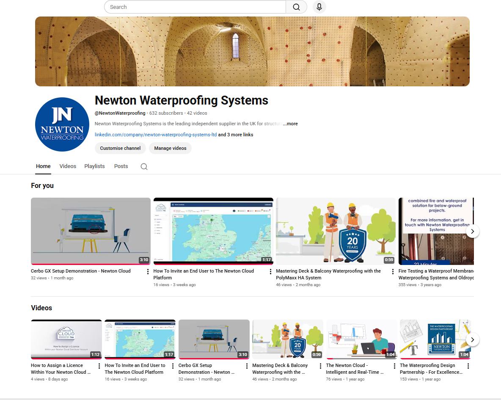
Task: Open title 'Mastering Deck & Balcony Waterproofing' in For you
Action: point(328,274)
